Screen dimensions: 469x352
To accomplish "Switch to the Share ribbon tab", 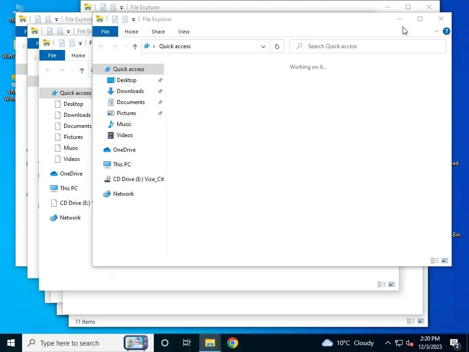I will pyautogui.click(x=158, y=32).
